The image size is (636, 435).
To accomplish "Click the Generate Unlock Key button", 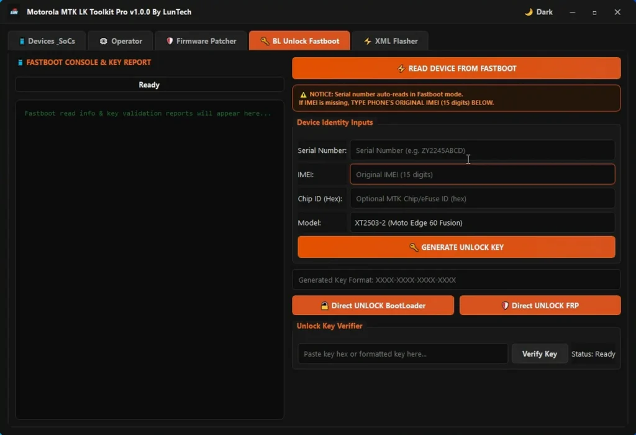I will (x=457, y=247).
